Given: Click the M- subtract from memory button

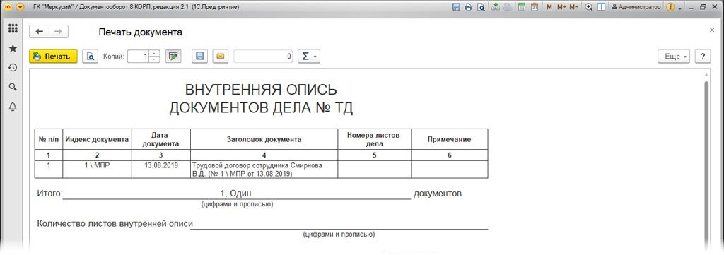Looking at the screenshot, I should coord(573,7).
